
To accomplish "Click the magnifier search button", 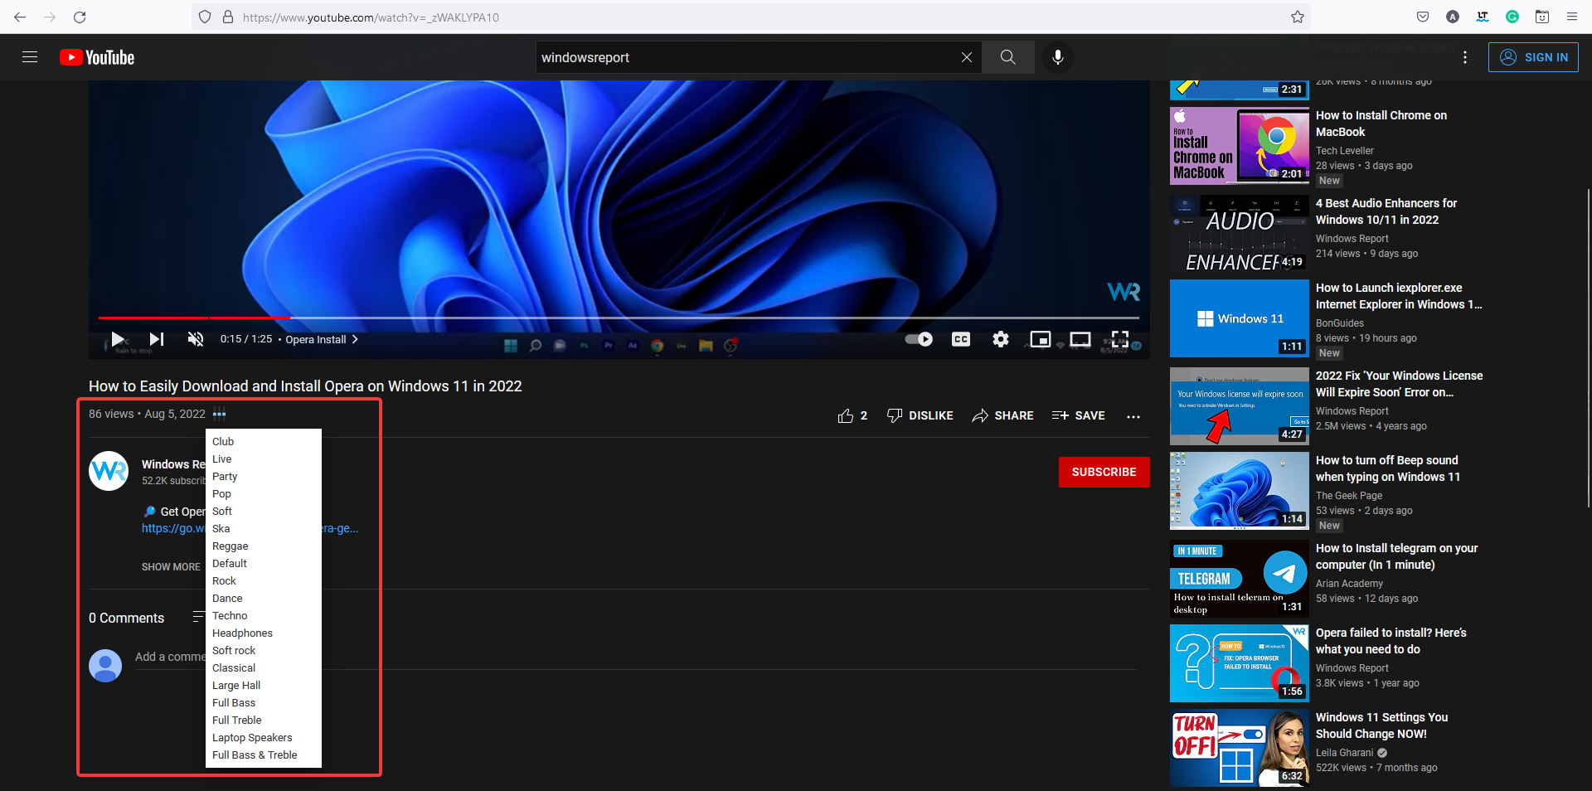I will [x=1007, y=57].
